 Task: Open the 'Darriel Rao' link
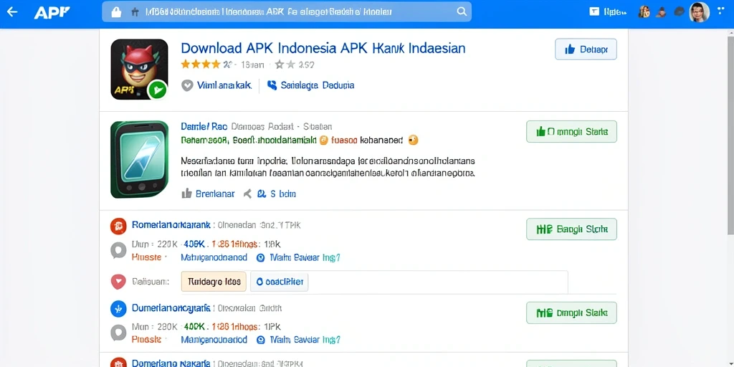pos(204,126)
